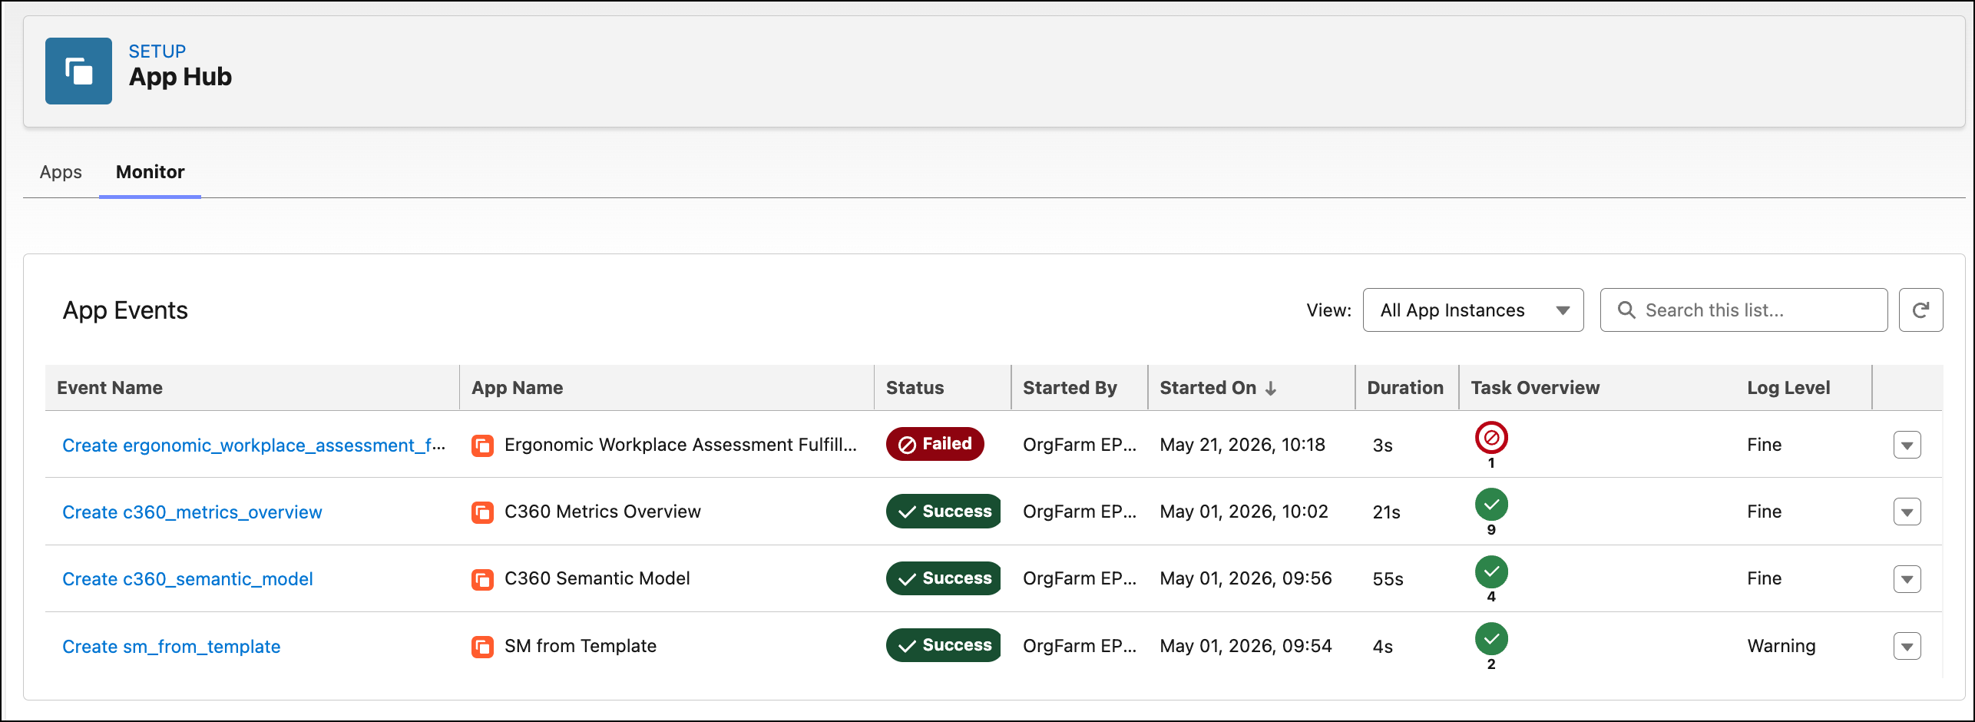Click the Failed status badge

(x=935, y=444)
